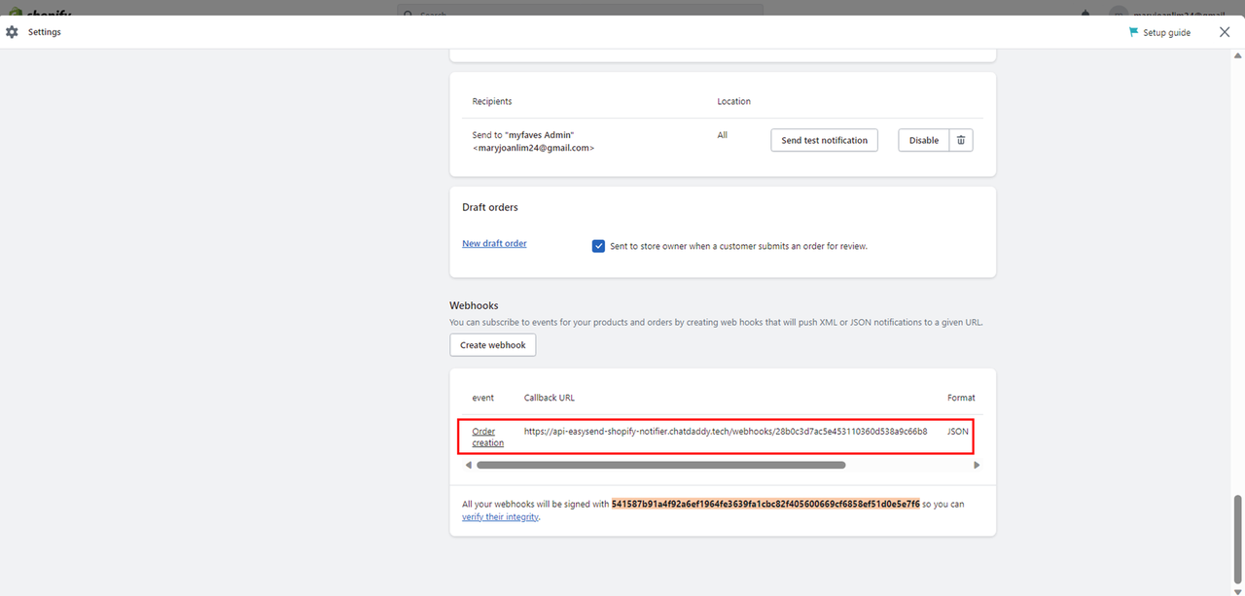Open the New draft order link
Viewport: 1245px width, 596px height.
click(494, 243)
